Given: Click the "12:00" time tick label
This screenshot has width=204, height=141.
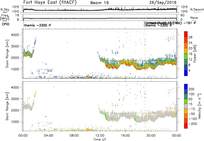Looking at the screenshot, I should pos(100,136).
